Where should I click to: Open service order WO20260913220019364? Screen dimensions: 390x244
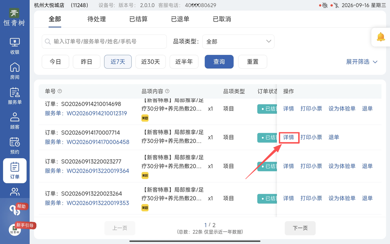[98, 171]
